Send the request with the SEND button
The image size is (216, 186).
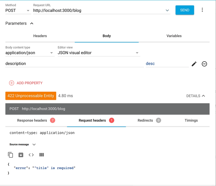tap(185, 10)
